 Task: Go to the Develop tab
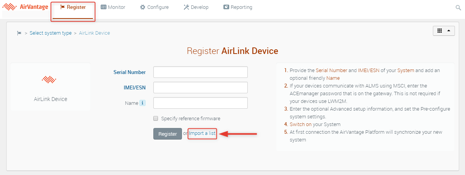click(x=196, y=7)
